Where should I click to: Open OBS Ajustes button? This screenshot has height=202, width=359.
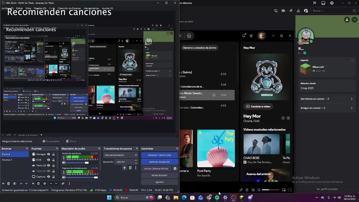[x=159, y=182]
